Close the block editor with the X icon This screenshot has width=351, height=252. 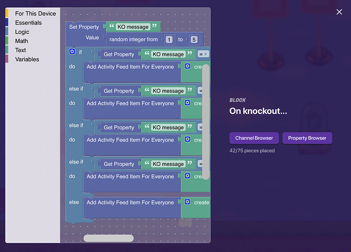pos(339,12)
